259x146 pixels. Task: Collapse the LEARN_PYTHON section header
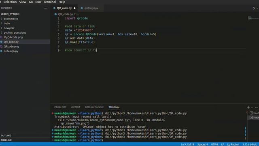point(10,14)
